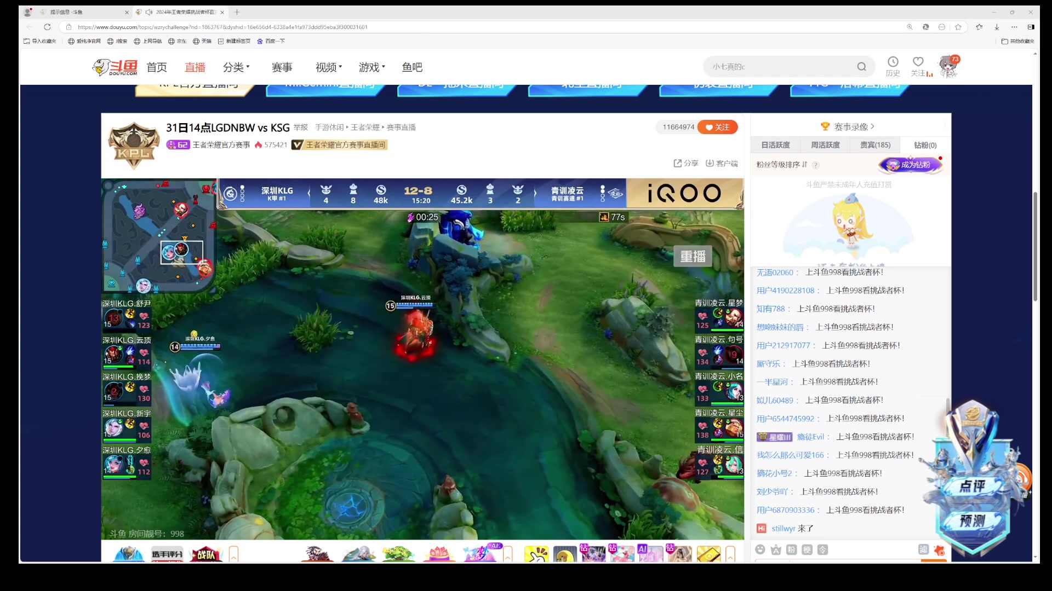Click the browser address bar URL
Viewport: 1052px width, 591px height.
222,27
